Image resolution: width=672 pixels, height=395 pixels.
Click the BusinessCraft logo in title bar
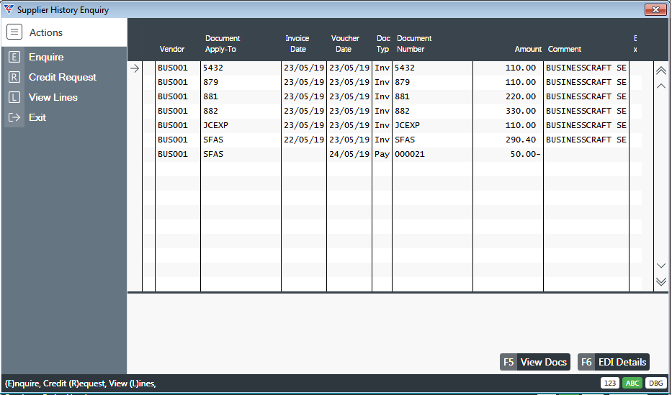coord(9,9)
